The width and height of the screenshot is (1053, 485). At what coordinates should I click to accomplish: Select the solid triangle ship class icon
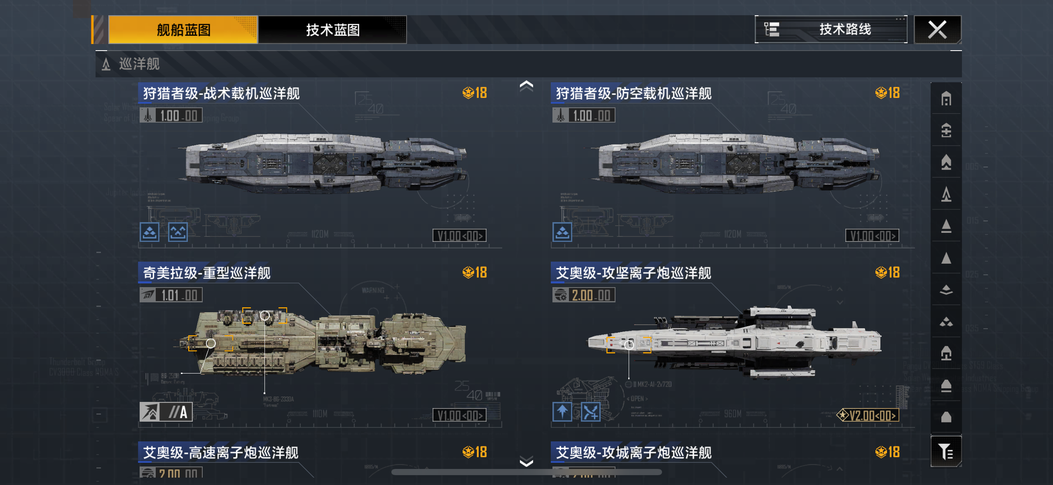946,258
